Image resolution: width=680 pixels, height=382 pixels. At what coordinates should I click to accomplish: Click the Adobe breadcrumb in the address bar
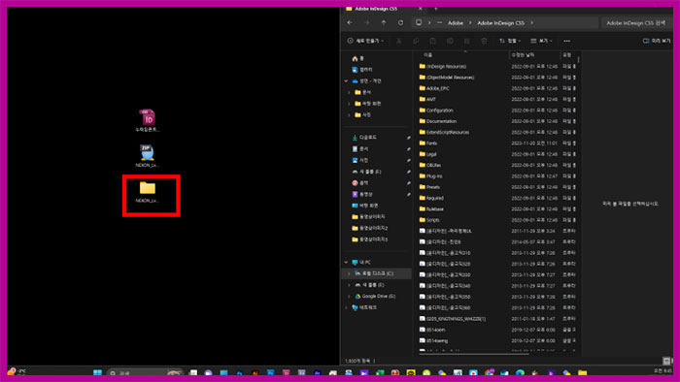pos(456,23)
